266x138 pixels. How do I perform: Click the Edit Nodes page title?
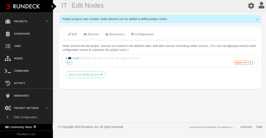click(x=87, y=6)
